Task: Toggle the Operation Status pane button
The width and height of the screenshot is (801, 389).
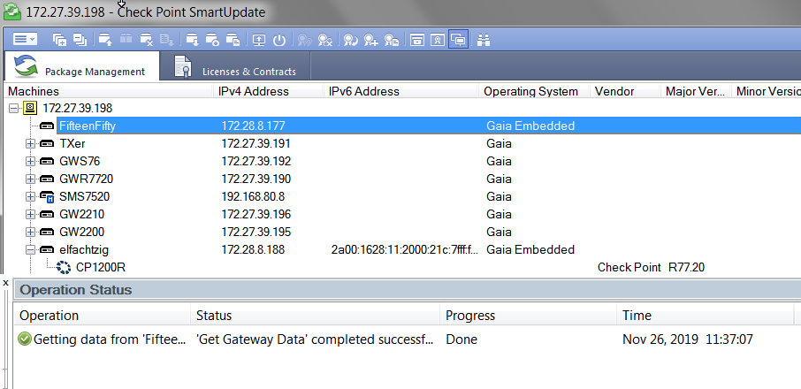Action: click(x=459, y=40)
